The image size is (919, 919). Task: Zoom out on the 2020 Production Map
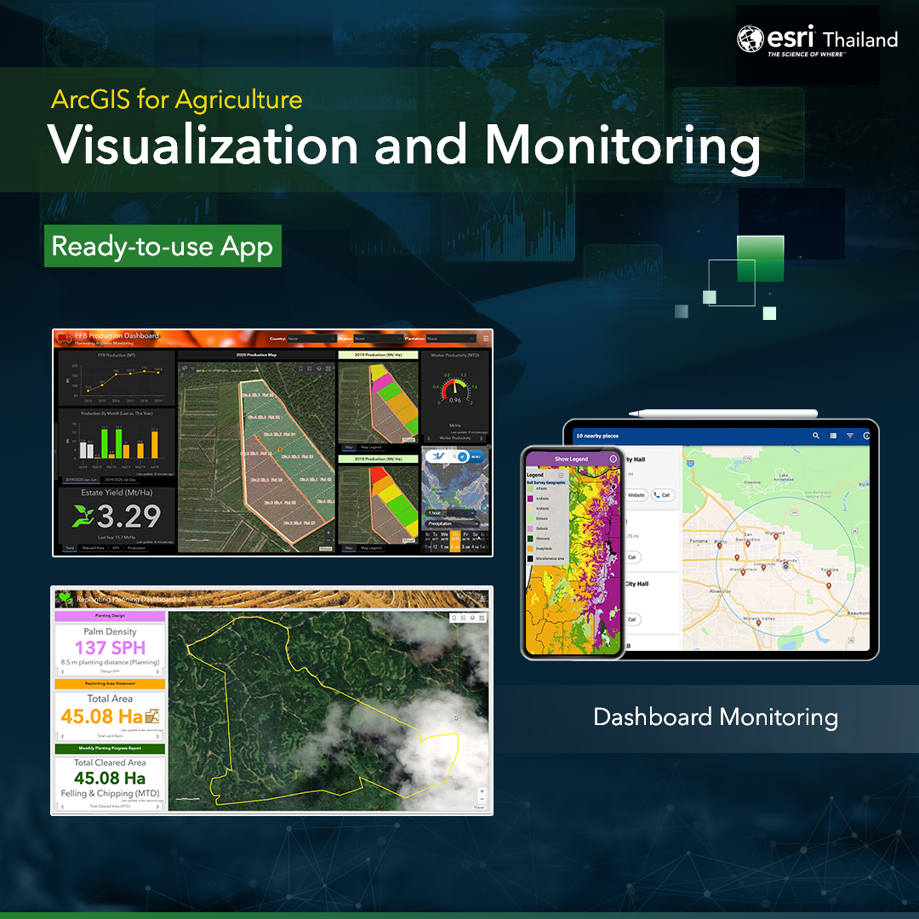(x=328, y=540)
